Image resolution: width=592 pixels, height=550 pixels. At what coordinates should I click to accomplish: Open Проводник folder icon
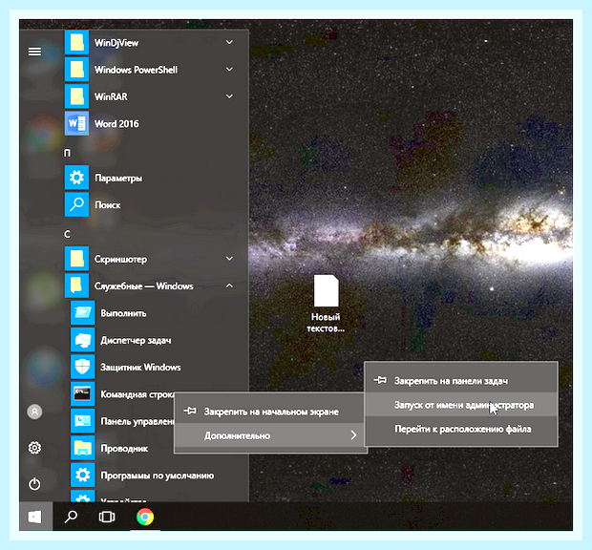(83, 448)
